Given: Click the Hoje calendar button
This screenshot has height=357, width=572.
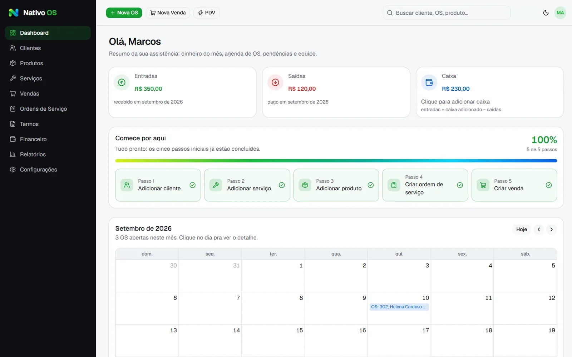Looking at the screenshot, I should pyautogui.click(x=521, y=229).
